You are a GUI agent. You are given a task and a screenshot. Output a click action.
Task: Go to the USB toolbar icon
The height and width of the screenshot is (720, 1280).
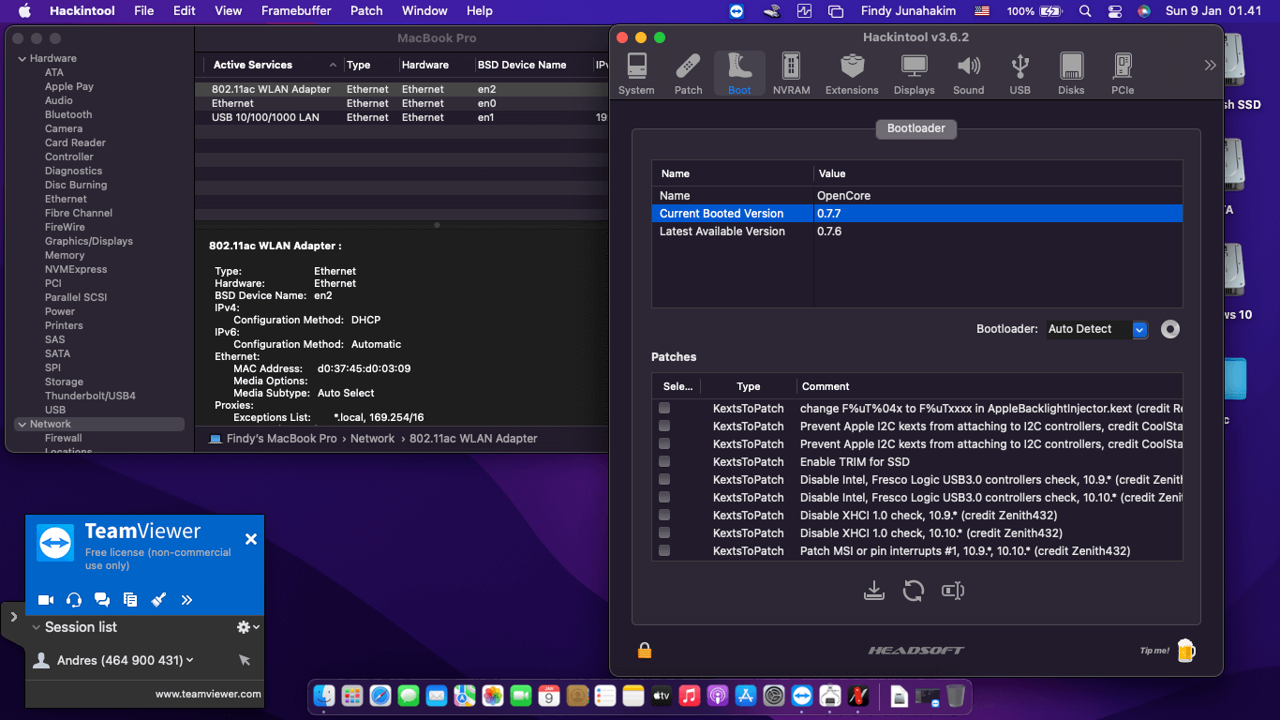click(x=1020, y=74)
